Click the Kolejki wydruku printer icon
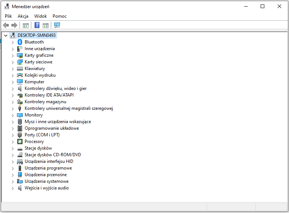 pyautogui.click(x=20, y=75)
